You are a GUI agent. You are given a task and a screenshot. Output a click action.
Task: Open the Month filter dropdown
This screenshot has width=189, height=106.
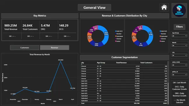click(x=179, y=45)
